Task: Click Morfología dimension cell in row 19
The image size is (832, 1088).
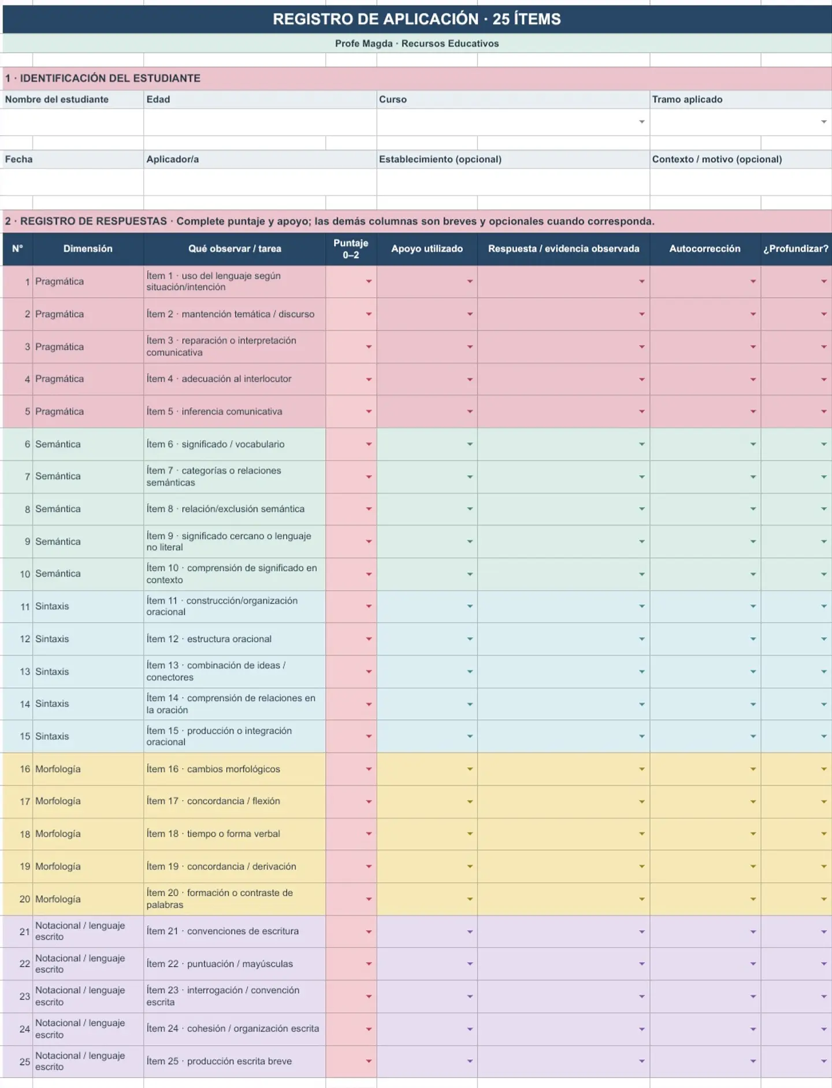Action: point(88,866)
